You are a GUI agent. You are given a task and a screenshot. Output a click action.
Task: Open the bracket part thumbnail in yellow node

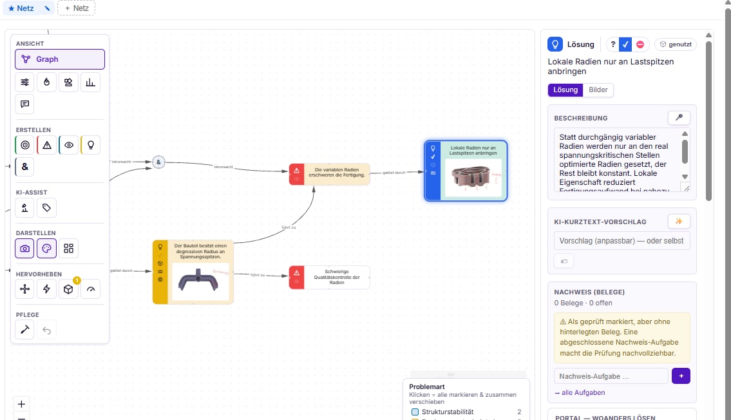(200, 282)
